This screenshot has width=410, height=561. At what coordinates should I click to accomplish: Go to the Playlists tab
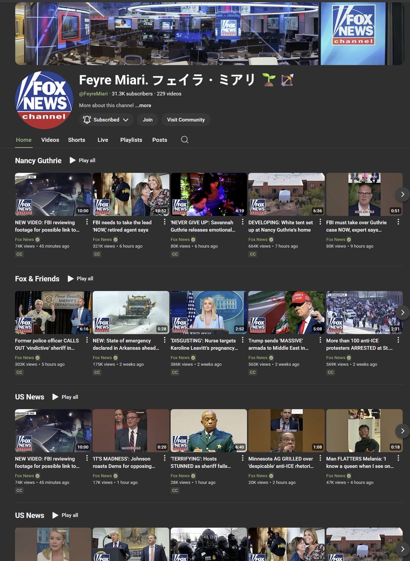(131, 140)
